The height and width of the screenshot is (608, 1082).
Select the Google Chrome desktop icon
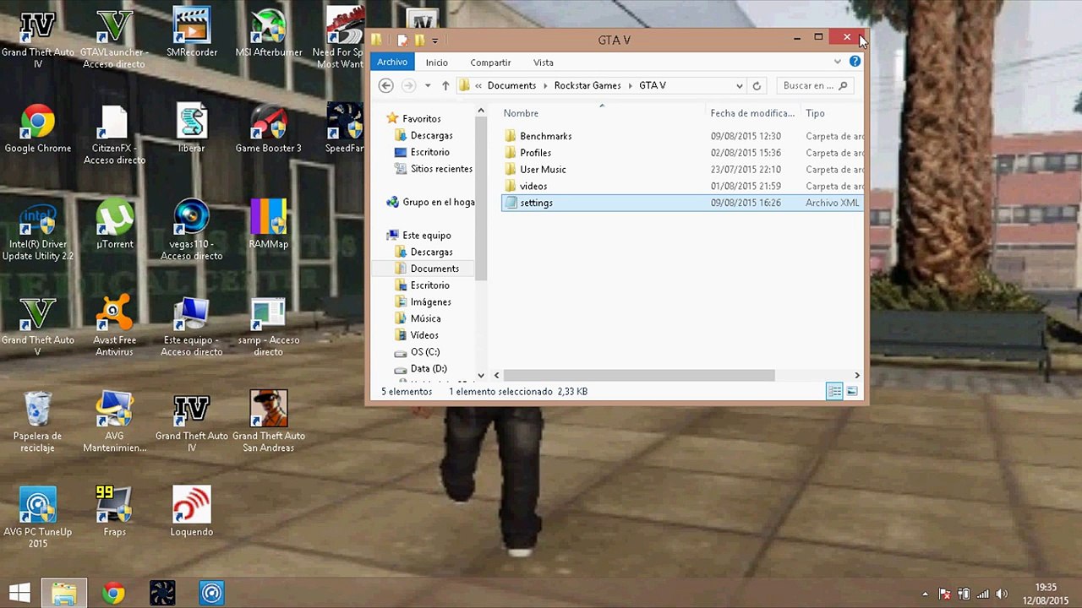(38, 129)
